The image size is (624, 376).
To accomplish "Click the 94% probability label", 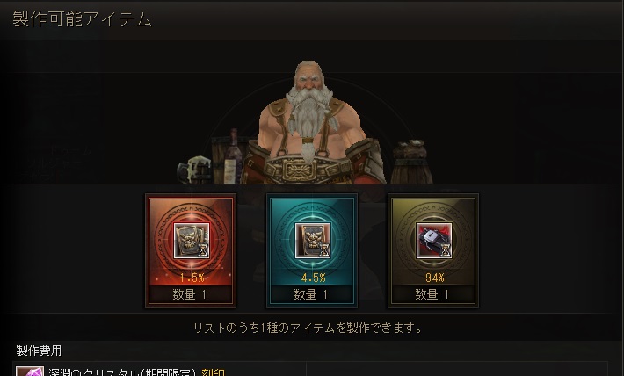I will click(434, 278).
